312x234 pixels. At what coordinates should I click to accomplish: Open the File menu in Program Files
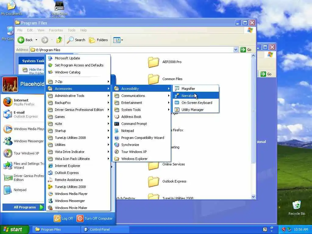(x=20, y=30)
